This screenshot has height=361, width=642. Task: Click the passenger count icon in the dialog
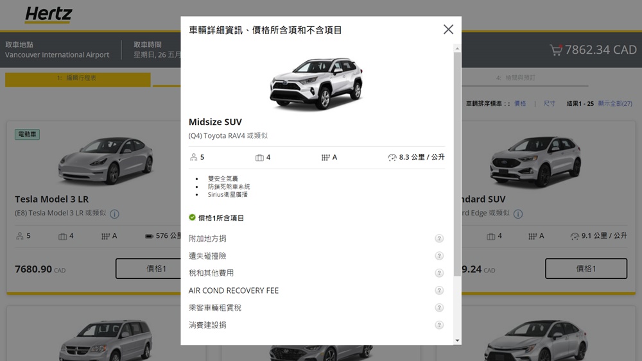click(193, 157)
